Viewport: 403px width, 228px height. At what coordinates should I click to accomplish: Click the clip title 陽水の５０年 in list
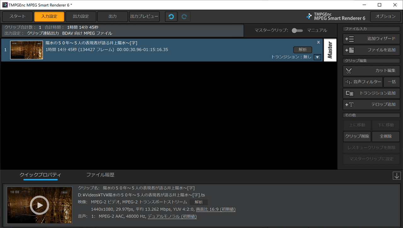[x=91, y=43]
